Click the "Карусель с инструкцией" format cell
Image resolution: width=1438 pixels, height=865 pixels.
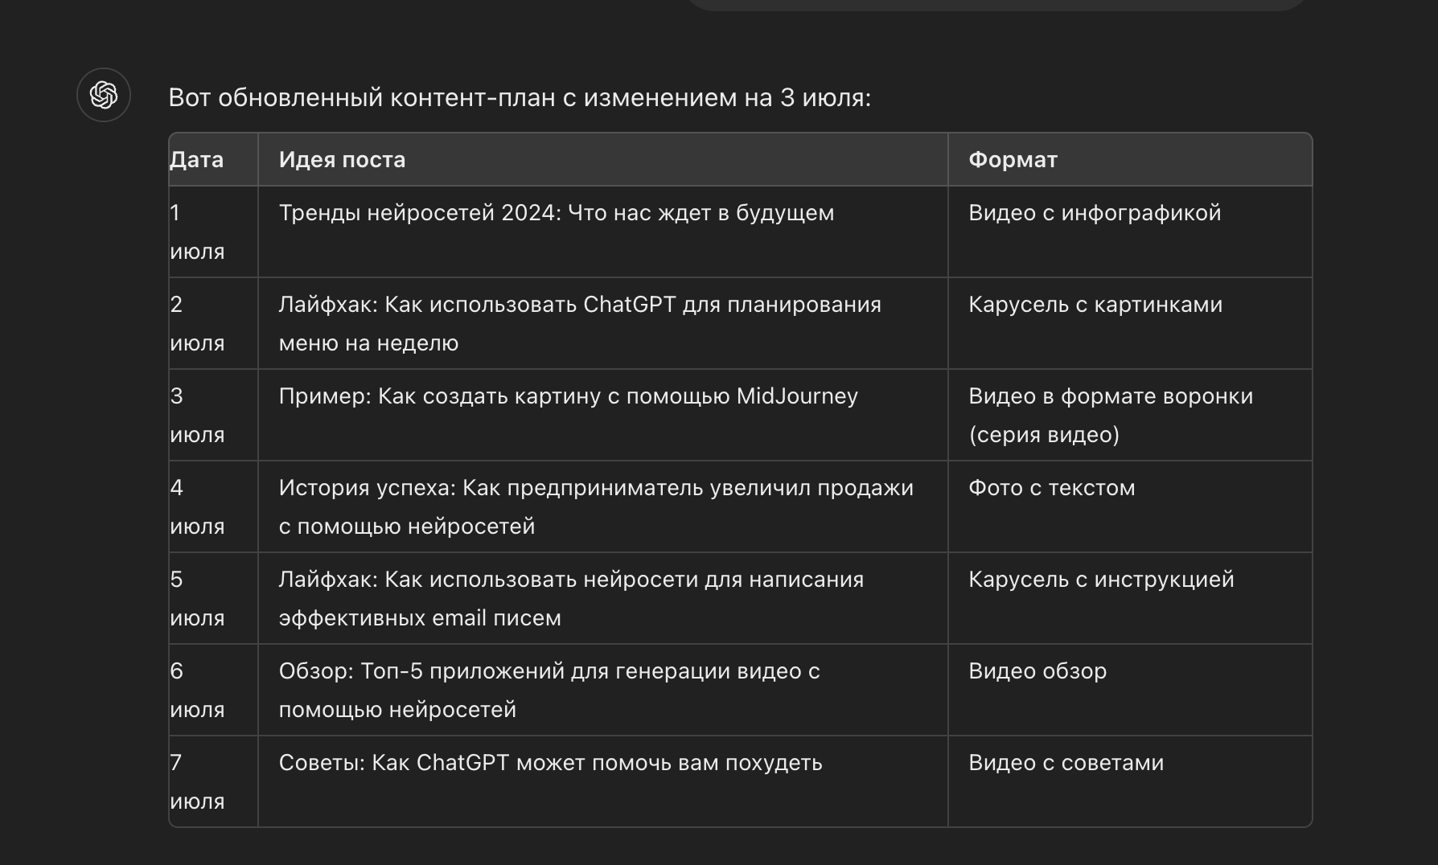coord(1130,599)
